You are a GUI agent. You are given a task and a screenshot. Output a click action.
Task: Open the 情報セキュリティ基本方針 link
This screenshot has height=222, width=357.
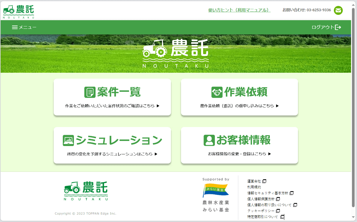[268, 193]
